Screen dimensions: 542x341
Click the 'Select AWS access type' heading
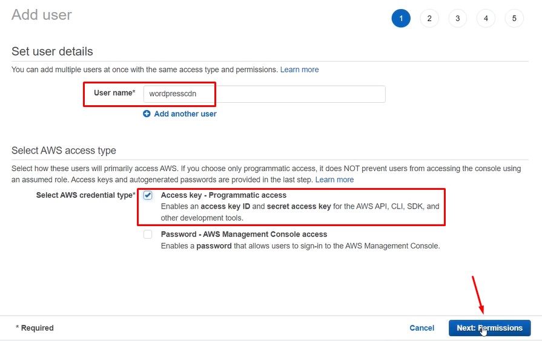[x=64, y=151]
